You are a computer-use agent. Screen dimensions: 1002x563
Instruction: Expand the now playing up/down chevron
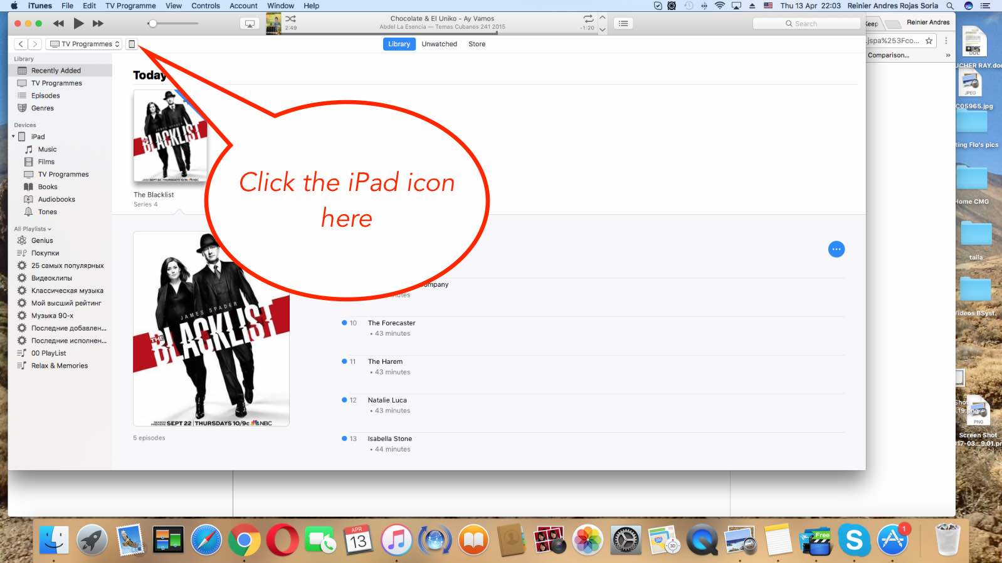coord(603,24)
